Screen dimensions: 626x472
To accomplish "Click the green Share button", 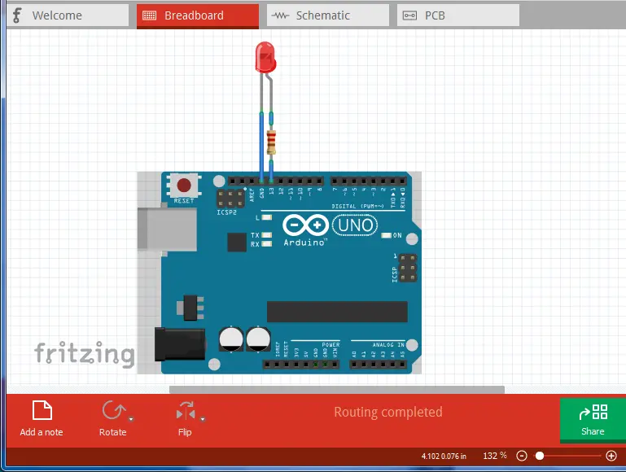I will tap(593, 420).
